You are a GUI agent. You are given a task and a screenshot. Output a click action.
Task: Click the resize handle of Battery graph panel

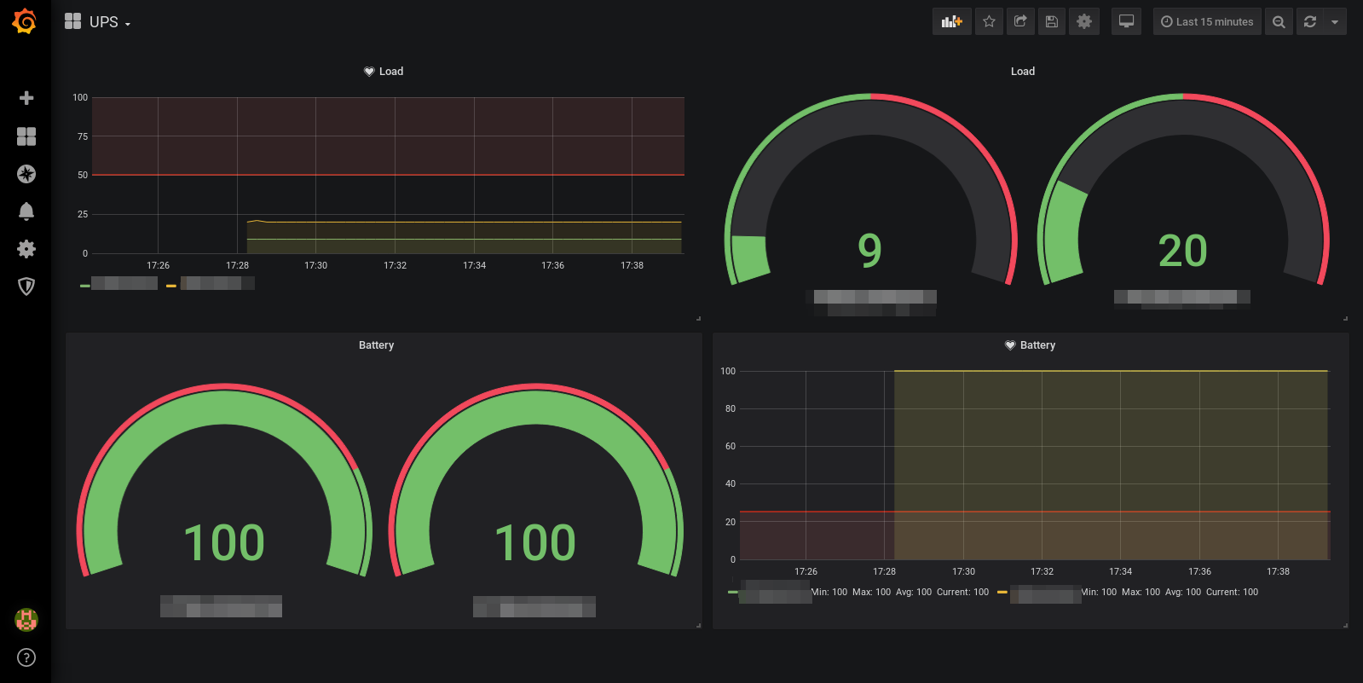(x=1345, y=625)
